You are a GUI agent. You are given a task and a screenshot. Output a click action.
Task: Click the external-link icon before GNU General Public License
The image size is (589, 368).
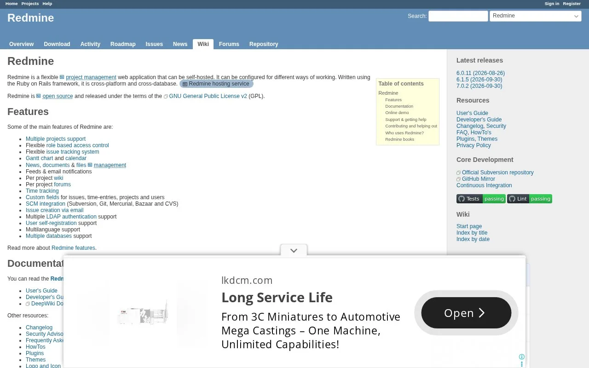pyautogui.click(x=166, y=97)
